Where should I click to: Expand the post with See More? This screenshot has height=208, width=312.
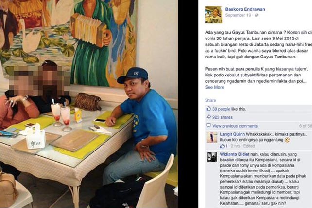click(214, 87)
